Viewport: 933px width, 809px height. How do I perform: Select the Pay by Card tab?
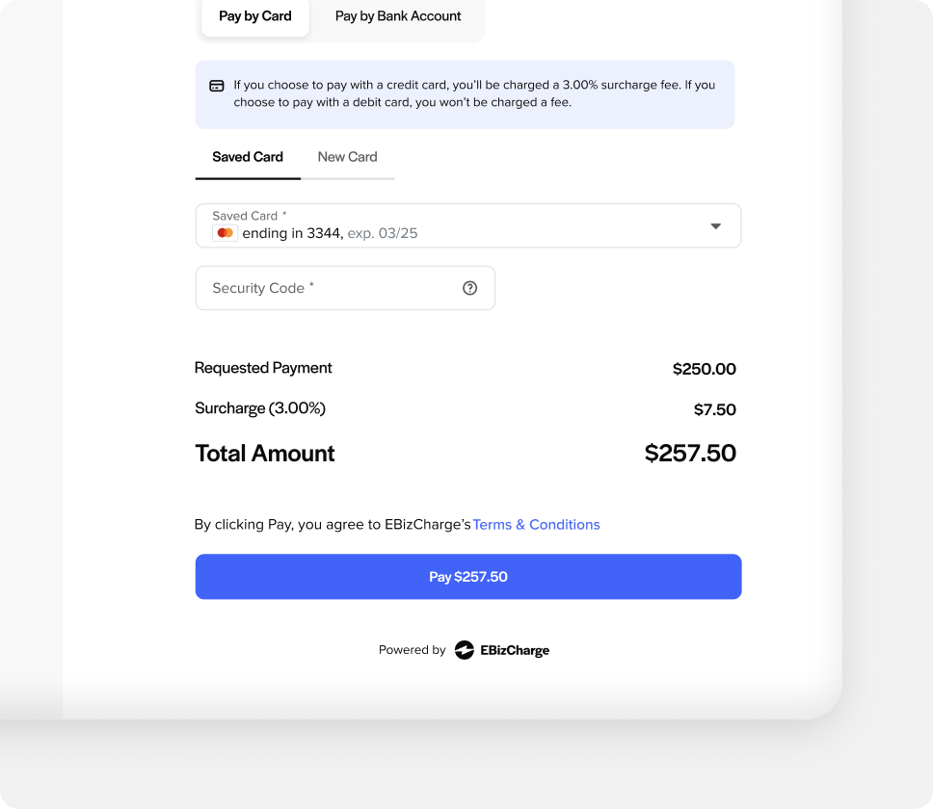(x=254, y=15)
